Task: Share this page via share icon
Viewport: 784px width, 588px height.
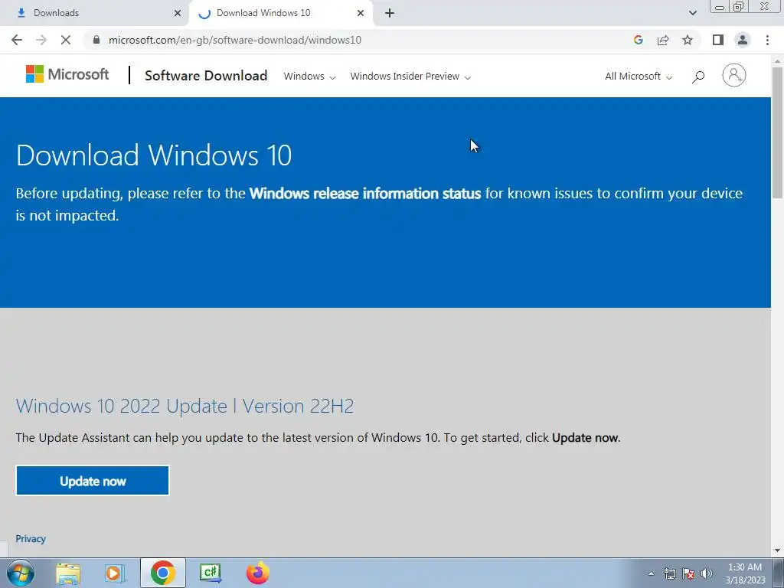Action: click(x=663, y=40)
